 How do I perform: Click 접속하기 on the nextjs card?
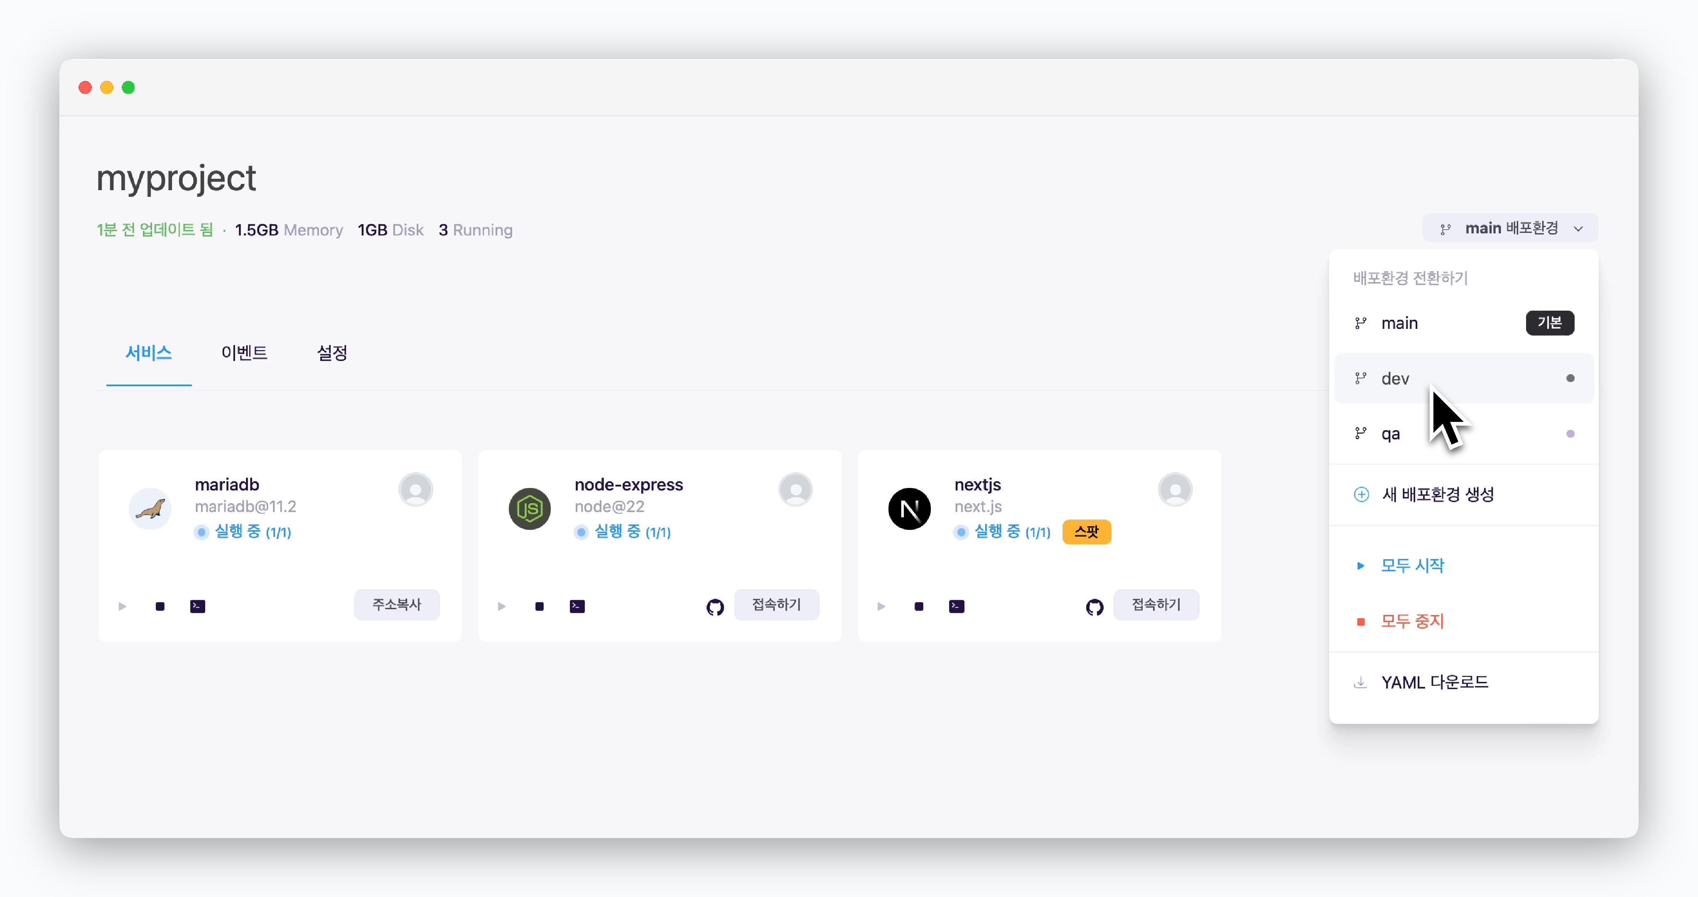point(1156,604)
